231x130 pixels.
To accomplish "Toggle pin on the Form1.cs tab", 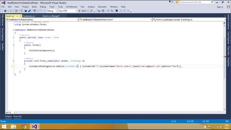I will 17,16.
